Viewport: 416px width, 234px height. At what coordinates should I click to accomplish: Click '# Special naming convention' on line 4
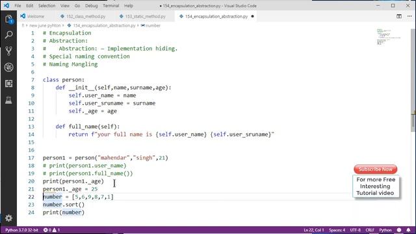[86, 57]
